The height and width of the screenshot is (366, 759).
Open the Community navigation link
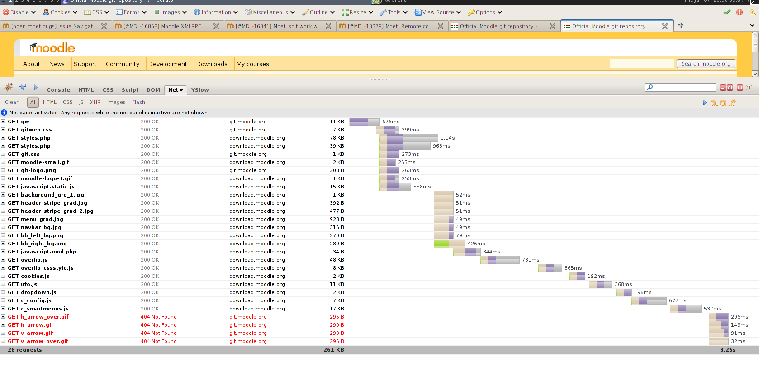(123, 64)
